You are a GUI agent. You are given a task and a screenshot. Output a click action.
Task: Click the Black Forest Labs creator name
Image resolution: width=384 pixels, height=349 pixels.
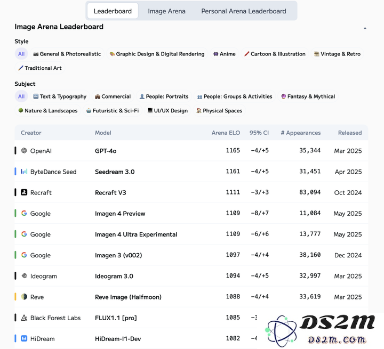pyautogui.click(x=55, y=318)
